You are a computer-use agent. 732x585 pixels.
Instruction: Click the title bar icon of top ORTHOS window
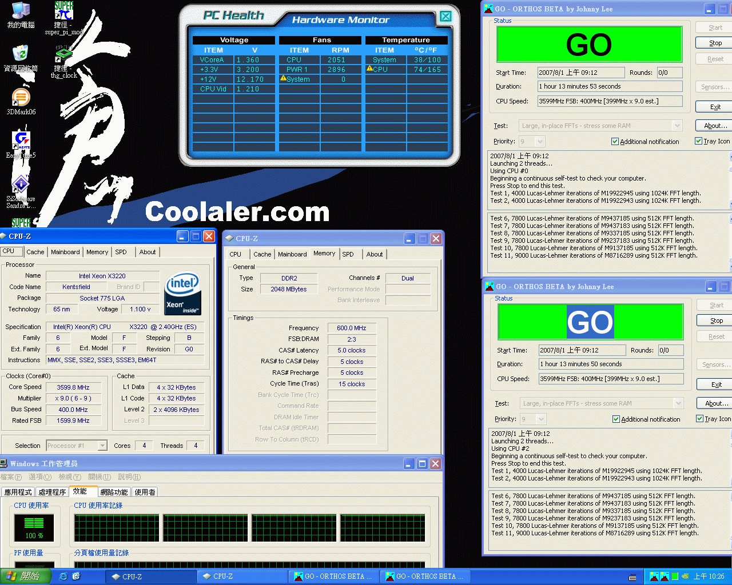(488, 9)
